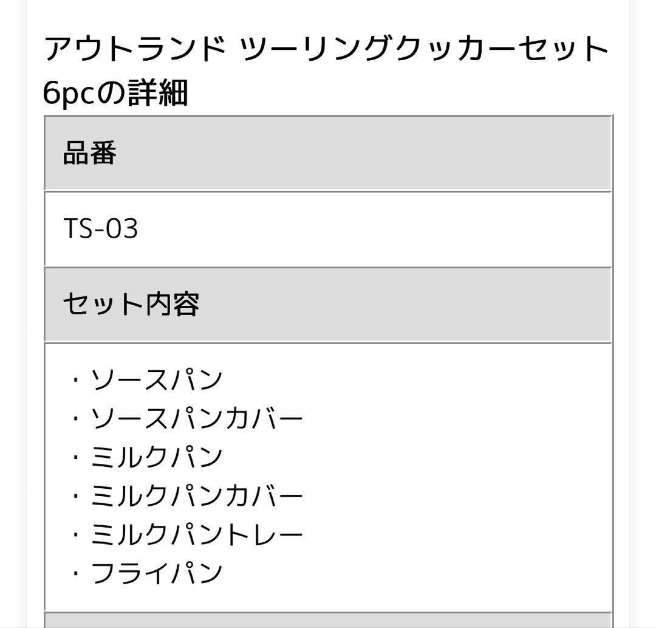Click the bullet before フライパン

click(x=75, y=574)
